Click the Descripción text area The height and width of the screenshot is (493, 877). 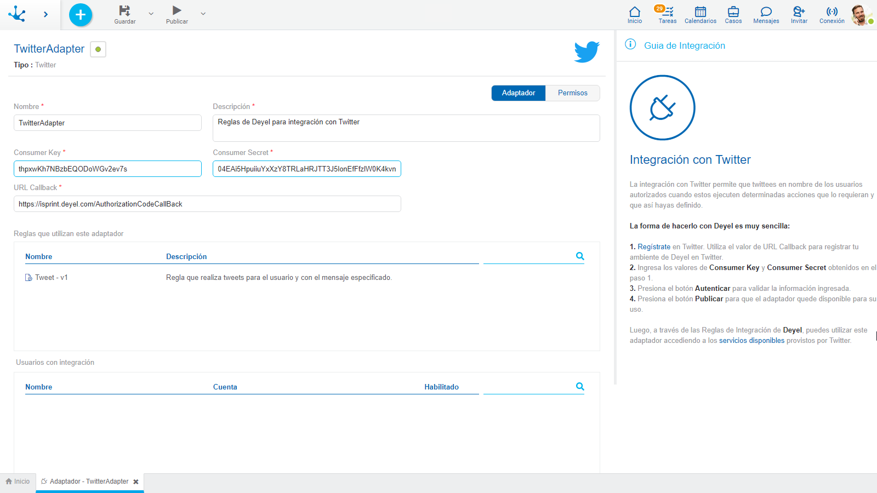click(x=406, y=128)
